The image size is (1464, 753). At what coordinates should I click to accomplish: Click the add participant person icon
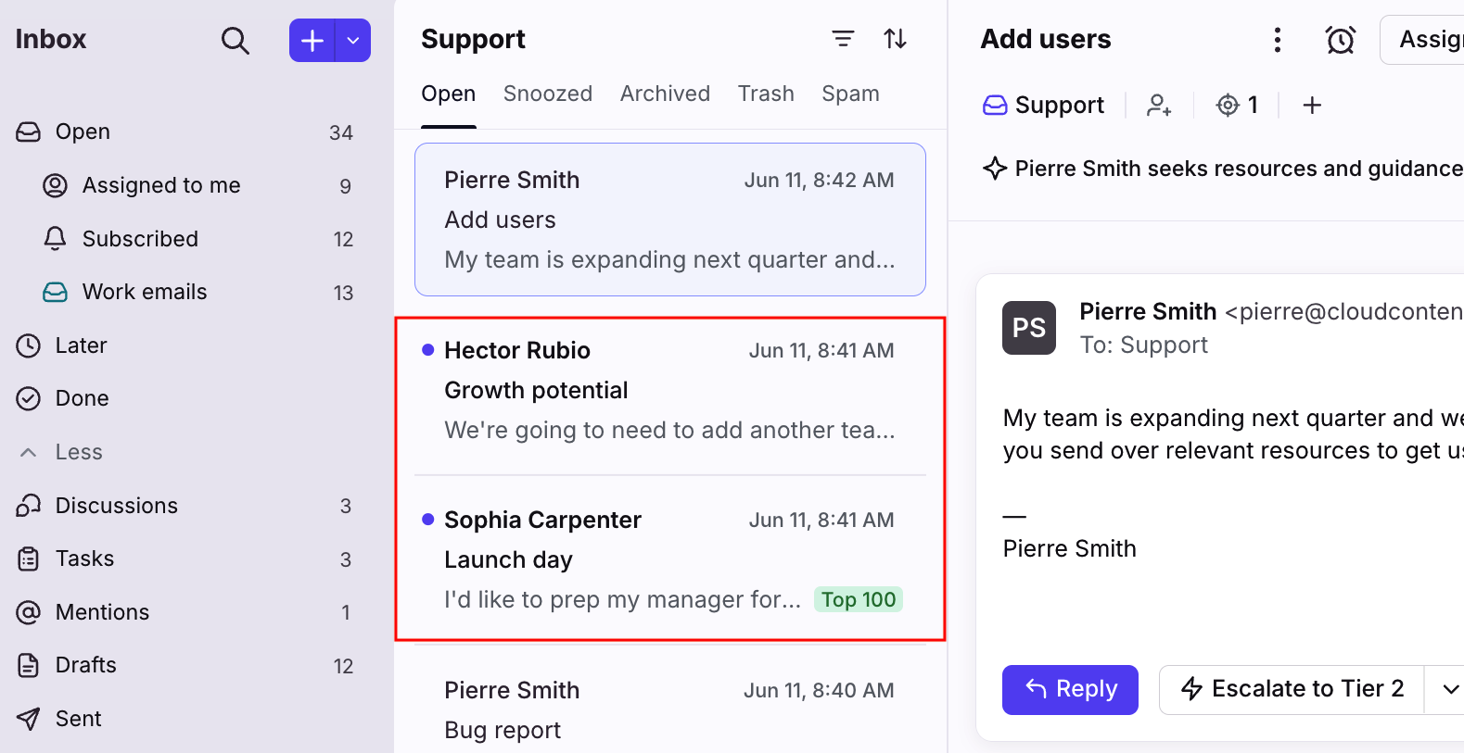[x=1159, y=105]
